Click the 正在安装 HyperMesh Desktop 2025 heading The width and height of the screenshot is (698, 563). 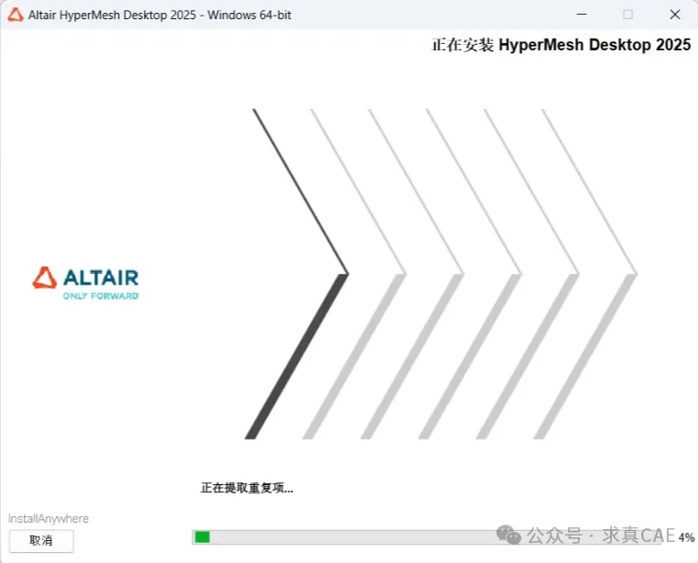(x=561, y=45)
